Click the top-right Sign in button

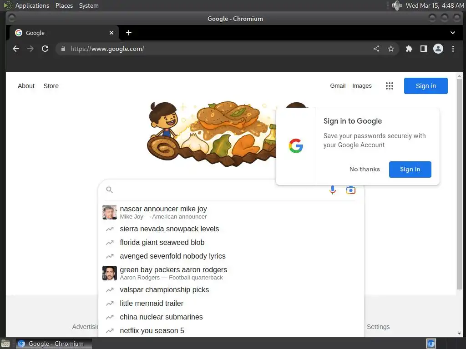pyautogui.click(x=425, y=86)
